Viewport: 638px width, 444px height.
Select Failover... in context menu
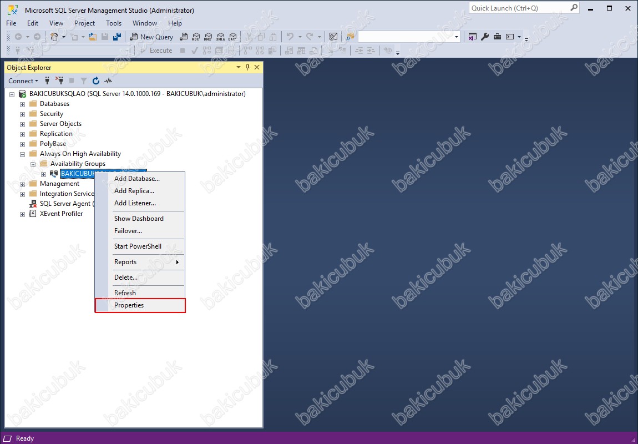click(x=140, y=231)
